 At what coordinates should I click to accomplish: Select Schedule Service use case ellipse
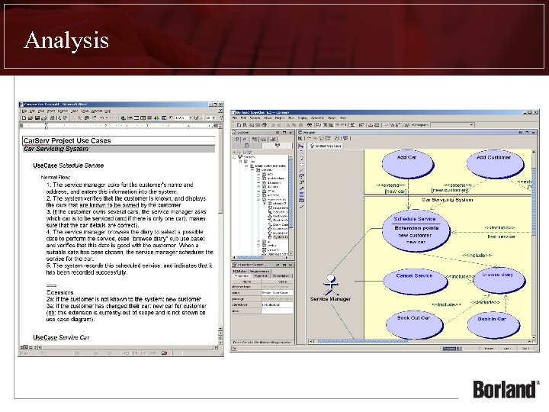[x=416, y=231]
